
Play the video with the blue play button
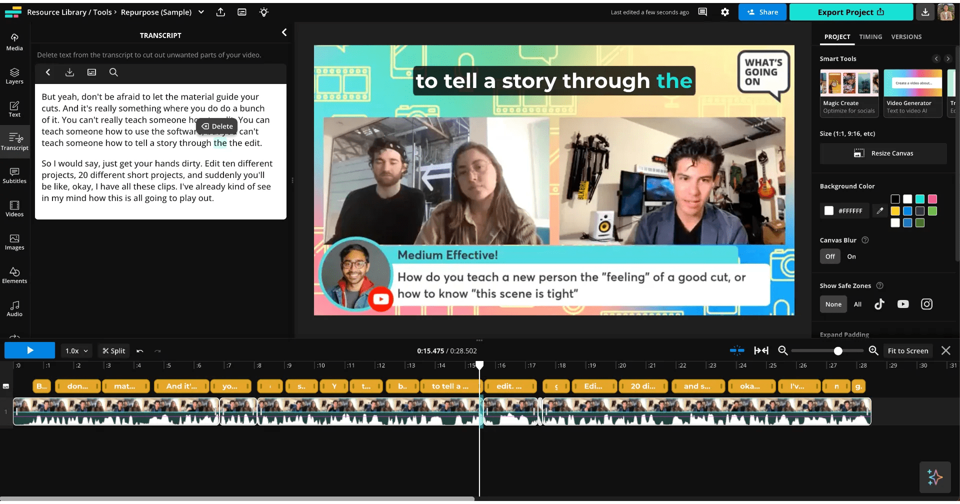click(x=29, y=350)
